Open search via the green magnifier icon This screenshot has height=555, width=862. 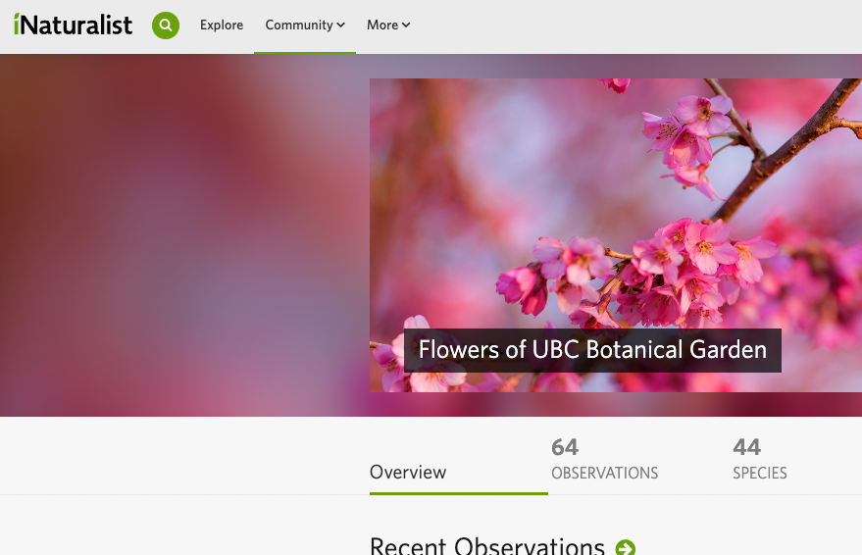pyautogui.click(x=166, y=25)
